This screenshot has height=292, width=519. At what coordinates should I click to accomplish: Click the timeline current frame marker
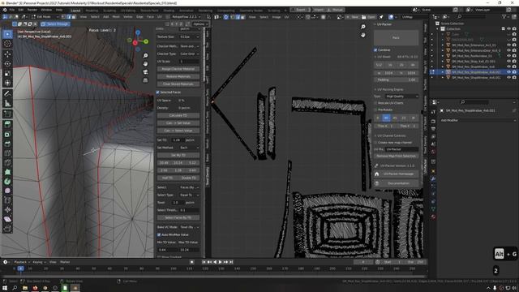point(20,268)
